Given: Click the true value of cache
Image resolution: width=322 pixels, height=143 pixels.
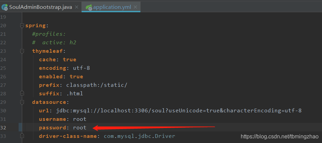Looking at the screenshot, I should (x=70, y=60).
